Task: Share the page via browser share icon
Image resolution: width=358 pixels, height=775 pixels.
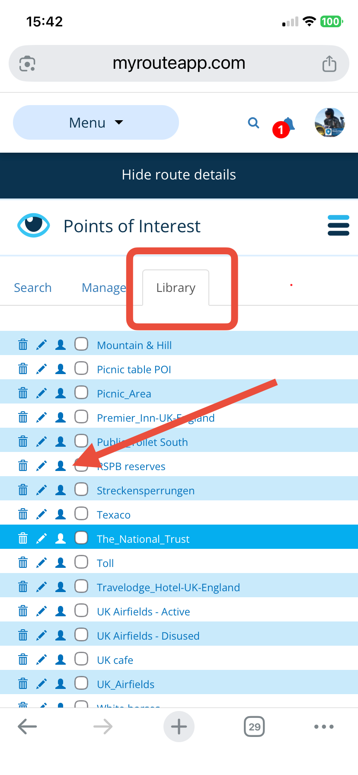Action: pyautogui.click(x=329, y=64)
